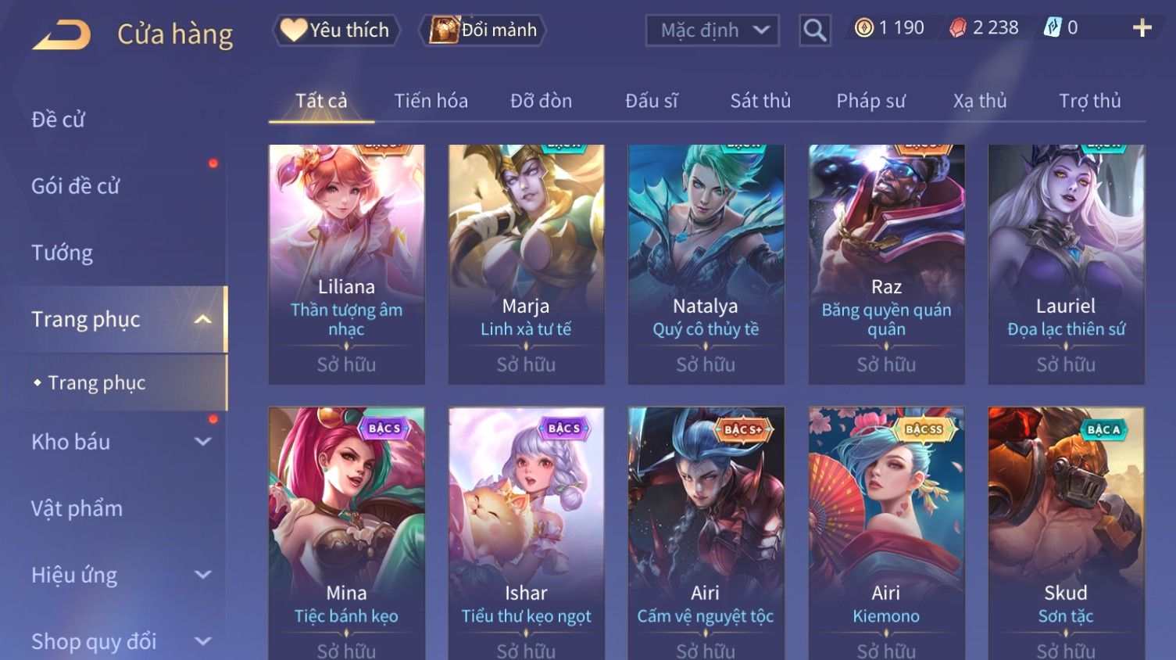The height and width of the screenshot is (660, 1176).
Task: Tap the blue voucher currency icon
Action: pyautogui.click(x=1053, y=28)
